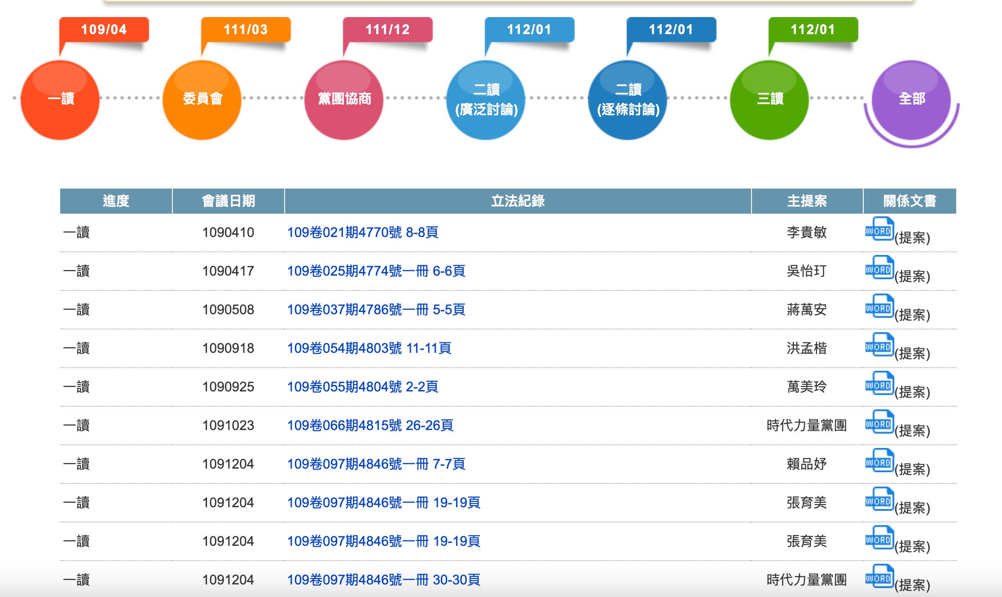
Task: Download Word document for 蔣萬安 proposal
Action: point(879,307)
